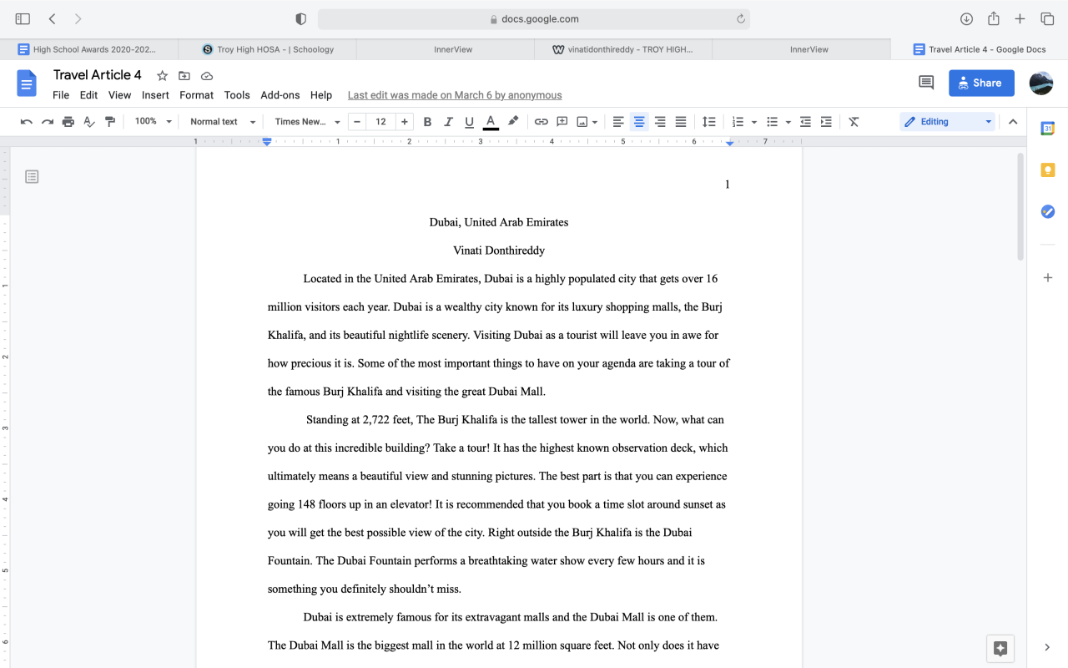Select the Paint format roller tool
This screenshot has width=1068, height=668.
[110, 122]
